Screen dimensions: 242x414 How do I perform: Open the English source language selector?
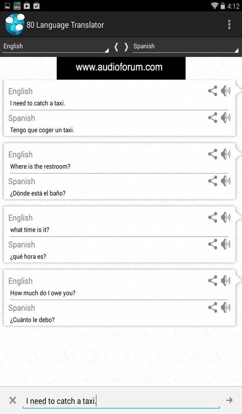[54, 46]
